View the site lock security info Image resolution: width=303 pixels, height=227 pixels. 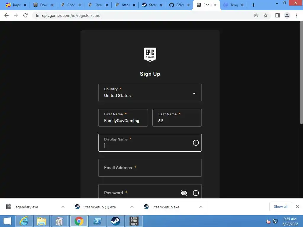click(37, 15)
